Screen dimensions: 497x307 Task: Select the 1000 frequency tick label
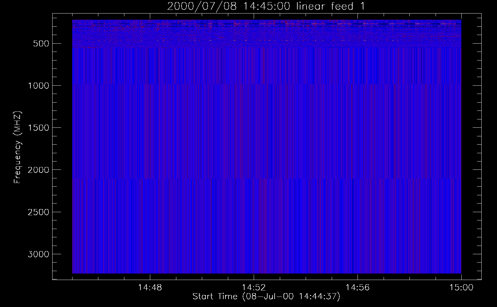tap(38, 86)
